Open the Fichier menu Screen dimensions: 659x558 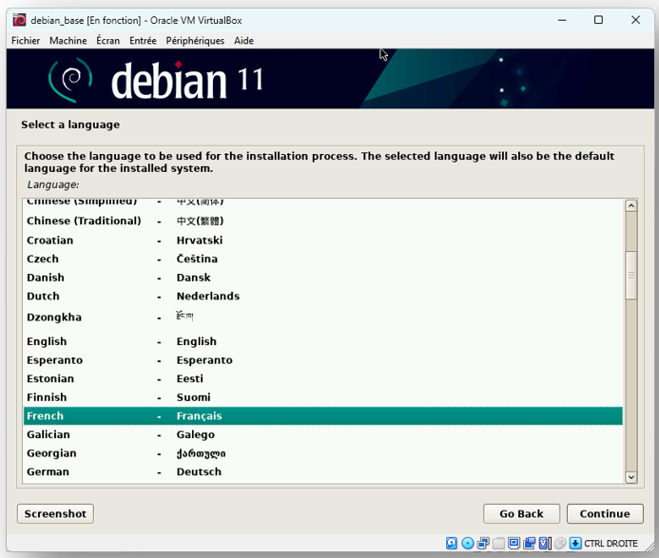pyautogui.click(x=26, y=41)
